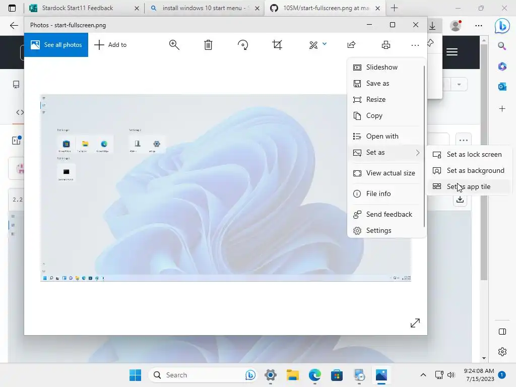Choose the Resize menu option

coord(386,99)
